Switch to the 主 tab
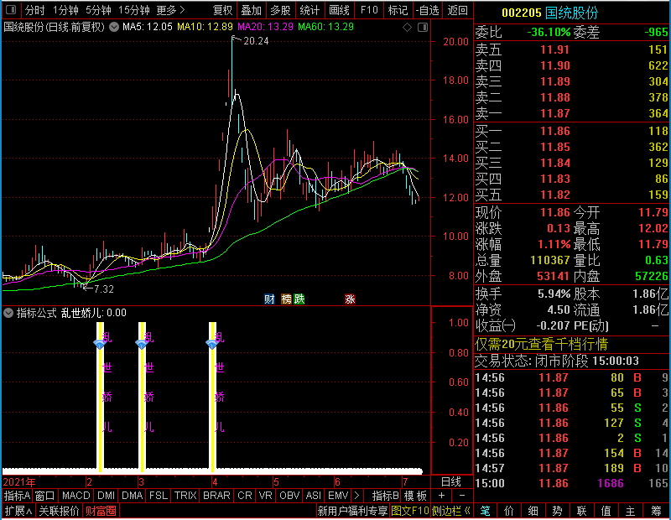 [x=631, y=511]
